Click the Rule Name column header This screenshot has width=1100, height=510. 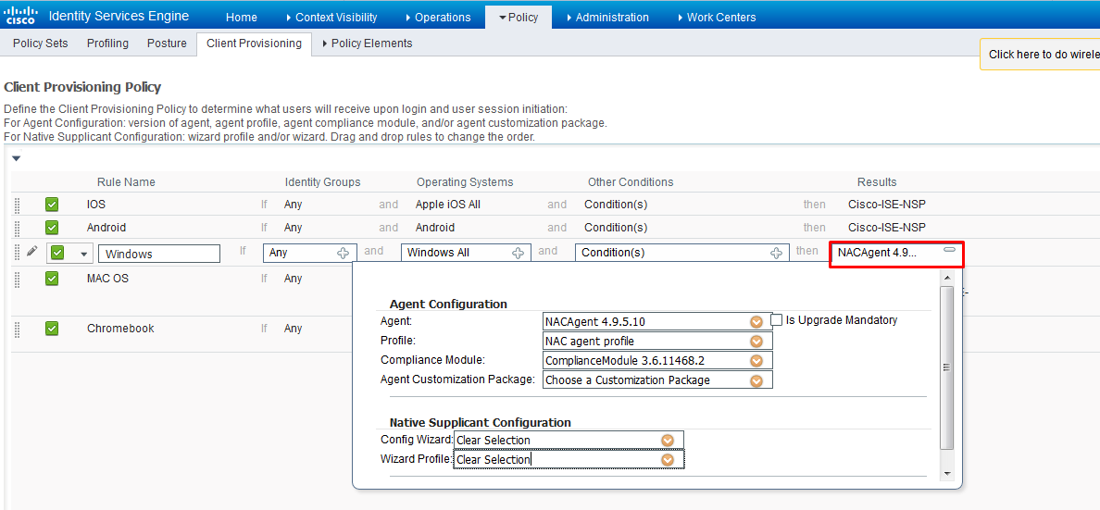pyautogui.click(x=126, y=182)
